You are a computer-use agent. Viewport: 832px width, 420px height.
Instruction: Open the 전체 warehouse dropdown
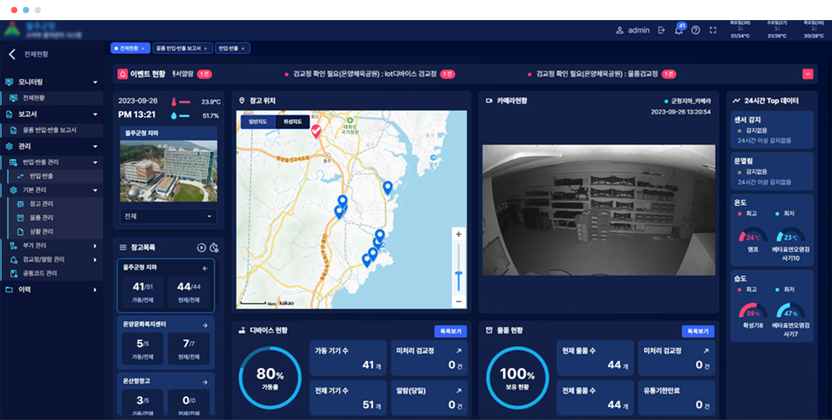coord(168,216)
